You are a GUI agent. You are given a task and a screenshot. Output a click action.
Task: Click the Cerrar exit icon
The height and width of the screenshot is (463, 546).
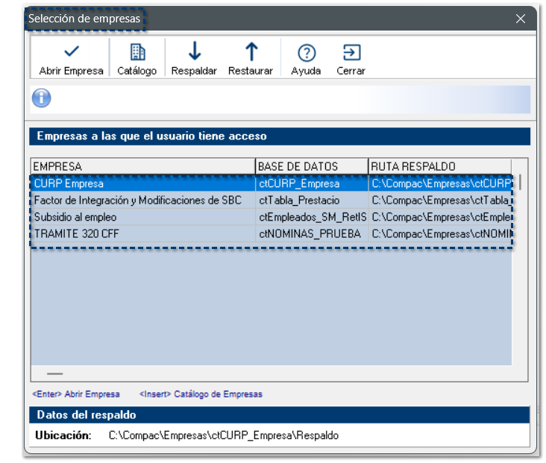[351, 52]
